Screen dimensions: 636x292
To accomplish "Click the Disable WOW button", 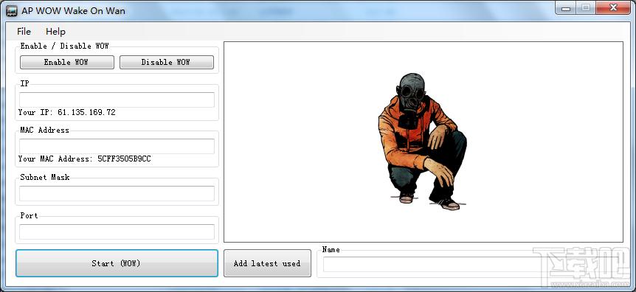I will tap(167, 62).
